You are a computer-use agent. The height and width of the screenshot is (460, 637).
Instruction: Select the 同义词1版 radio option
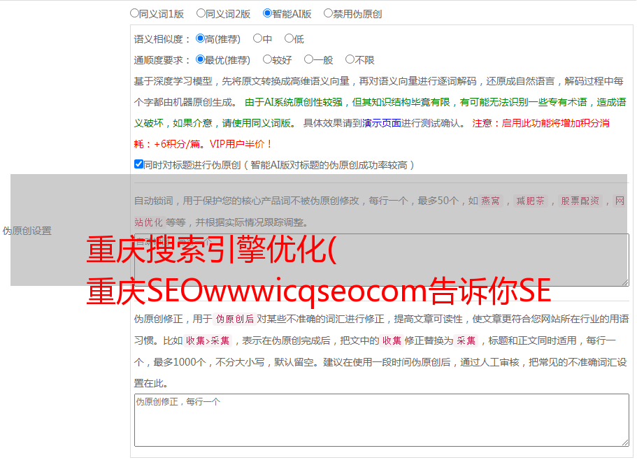134,13
